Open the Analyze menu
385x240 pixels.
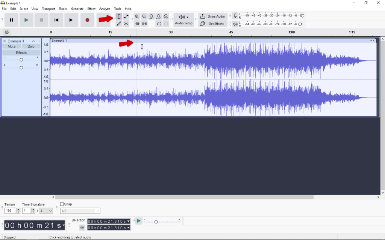pos(105,9)
